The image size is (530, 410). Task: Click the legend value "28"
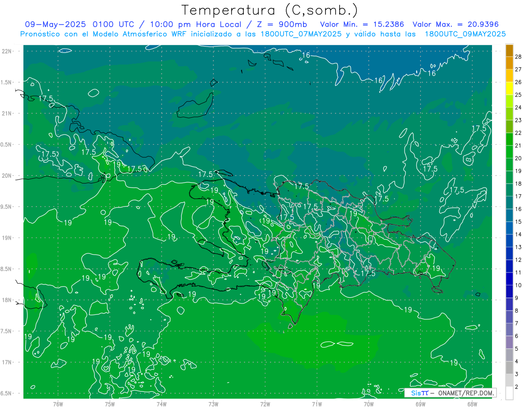[519, 57]
